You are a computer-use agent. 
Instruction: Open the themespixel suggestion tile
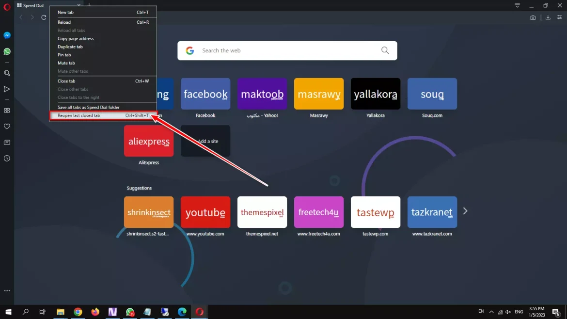pos(262,212)
